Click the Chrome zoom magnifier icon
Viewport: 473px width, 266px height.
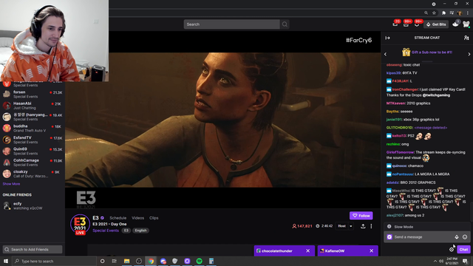pos(426,13)
